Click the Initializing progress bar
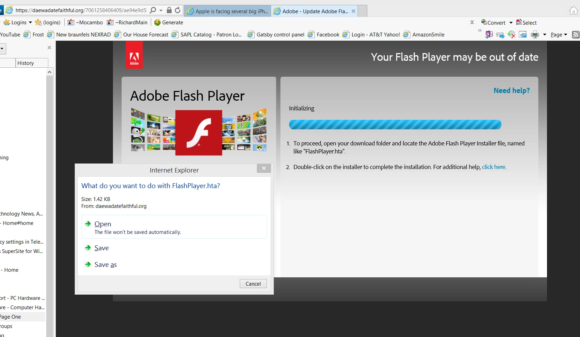Viewport: 580px width, 337px height. [x=395, y=125]
